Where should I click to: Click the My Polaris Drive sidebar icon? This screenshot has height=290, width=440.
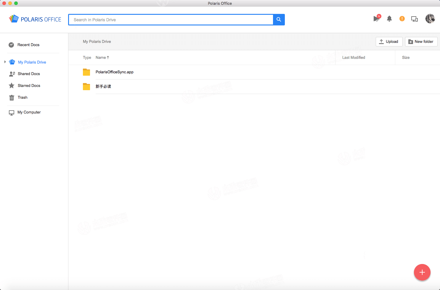pos(12,62)
